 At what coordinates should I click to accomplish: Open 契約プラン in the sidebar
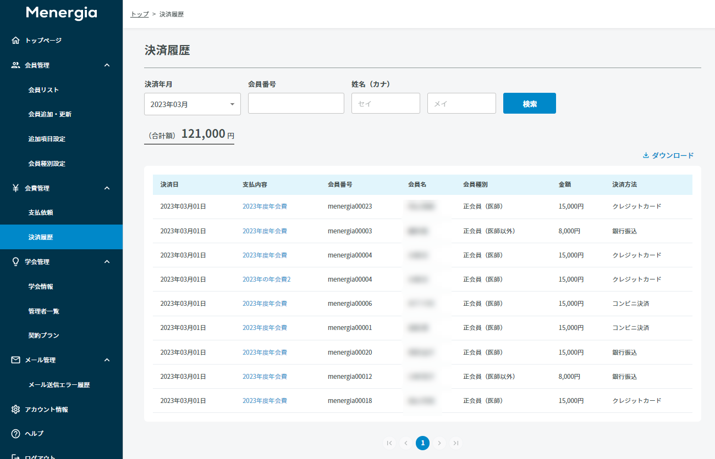pos(43,335)
